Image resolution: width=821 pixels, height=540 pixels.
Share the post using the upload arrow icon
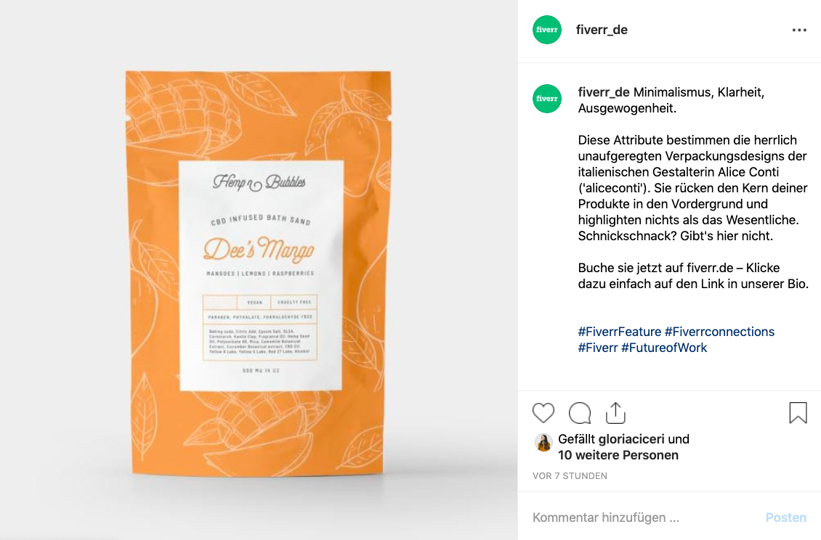pyautogui.click(x=616, y=412)
